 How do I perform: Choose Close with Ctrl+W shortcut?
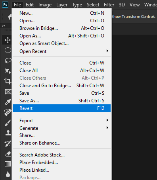[x=61, y=63]
